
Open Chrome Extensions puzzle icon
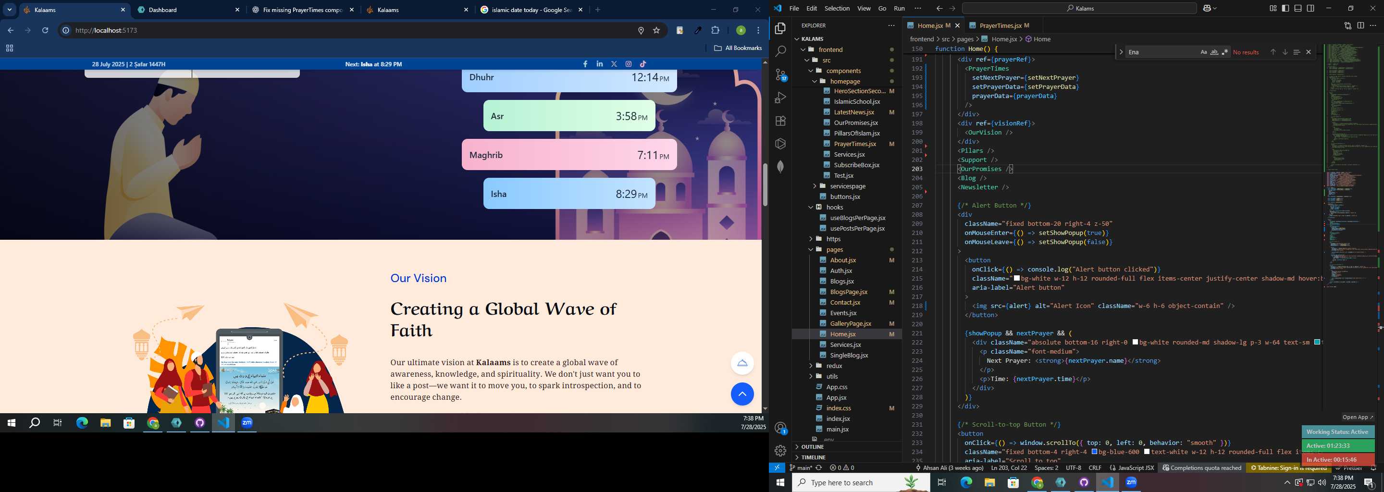tap(715, 31)
